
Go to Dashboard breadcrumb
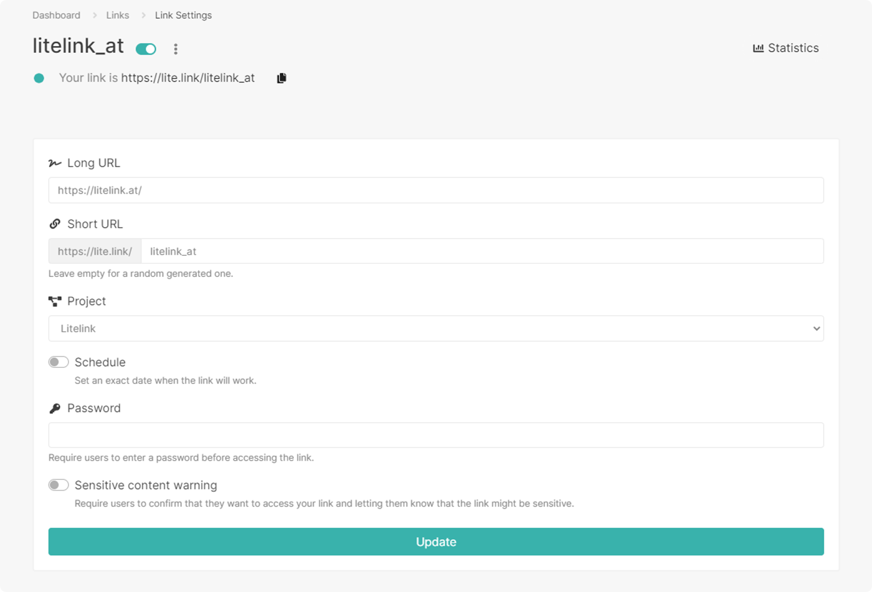point(56,15)
